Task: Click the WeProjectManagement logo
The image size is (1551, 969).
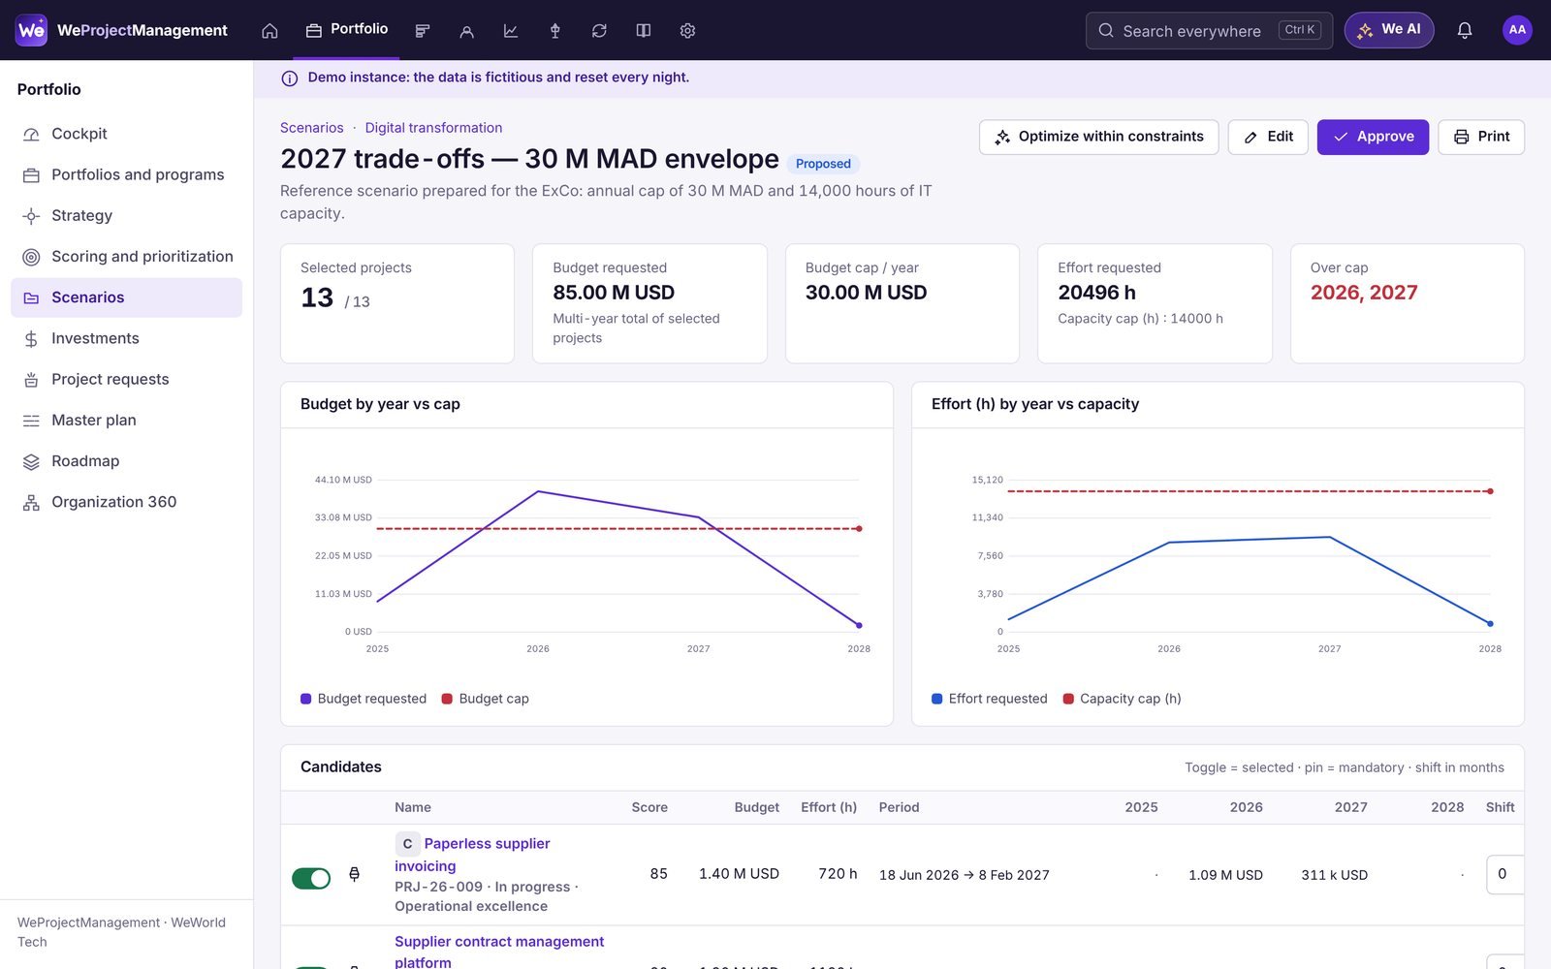Action: click(122, 30)
